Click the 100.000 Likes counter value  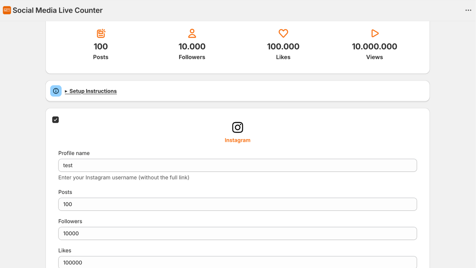(283, 46)
